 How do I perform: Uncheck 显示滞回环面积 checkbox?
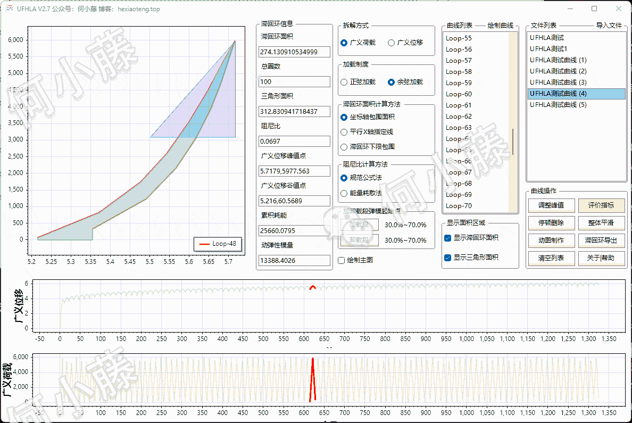click(x=447, y=238)
